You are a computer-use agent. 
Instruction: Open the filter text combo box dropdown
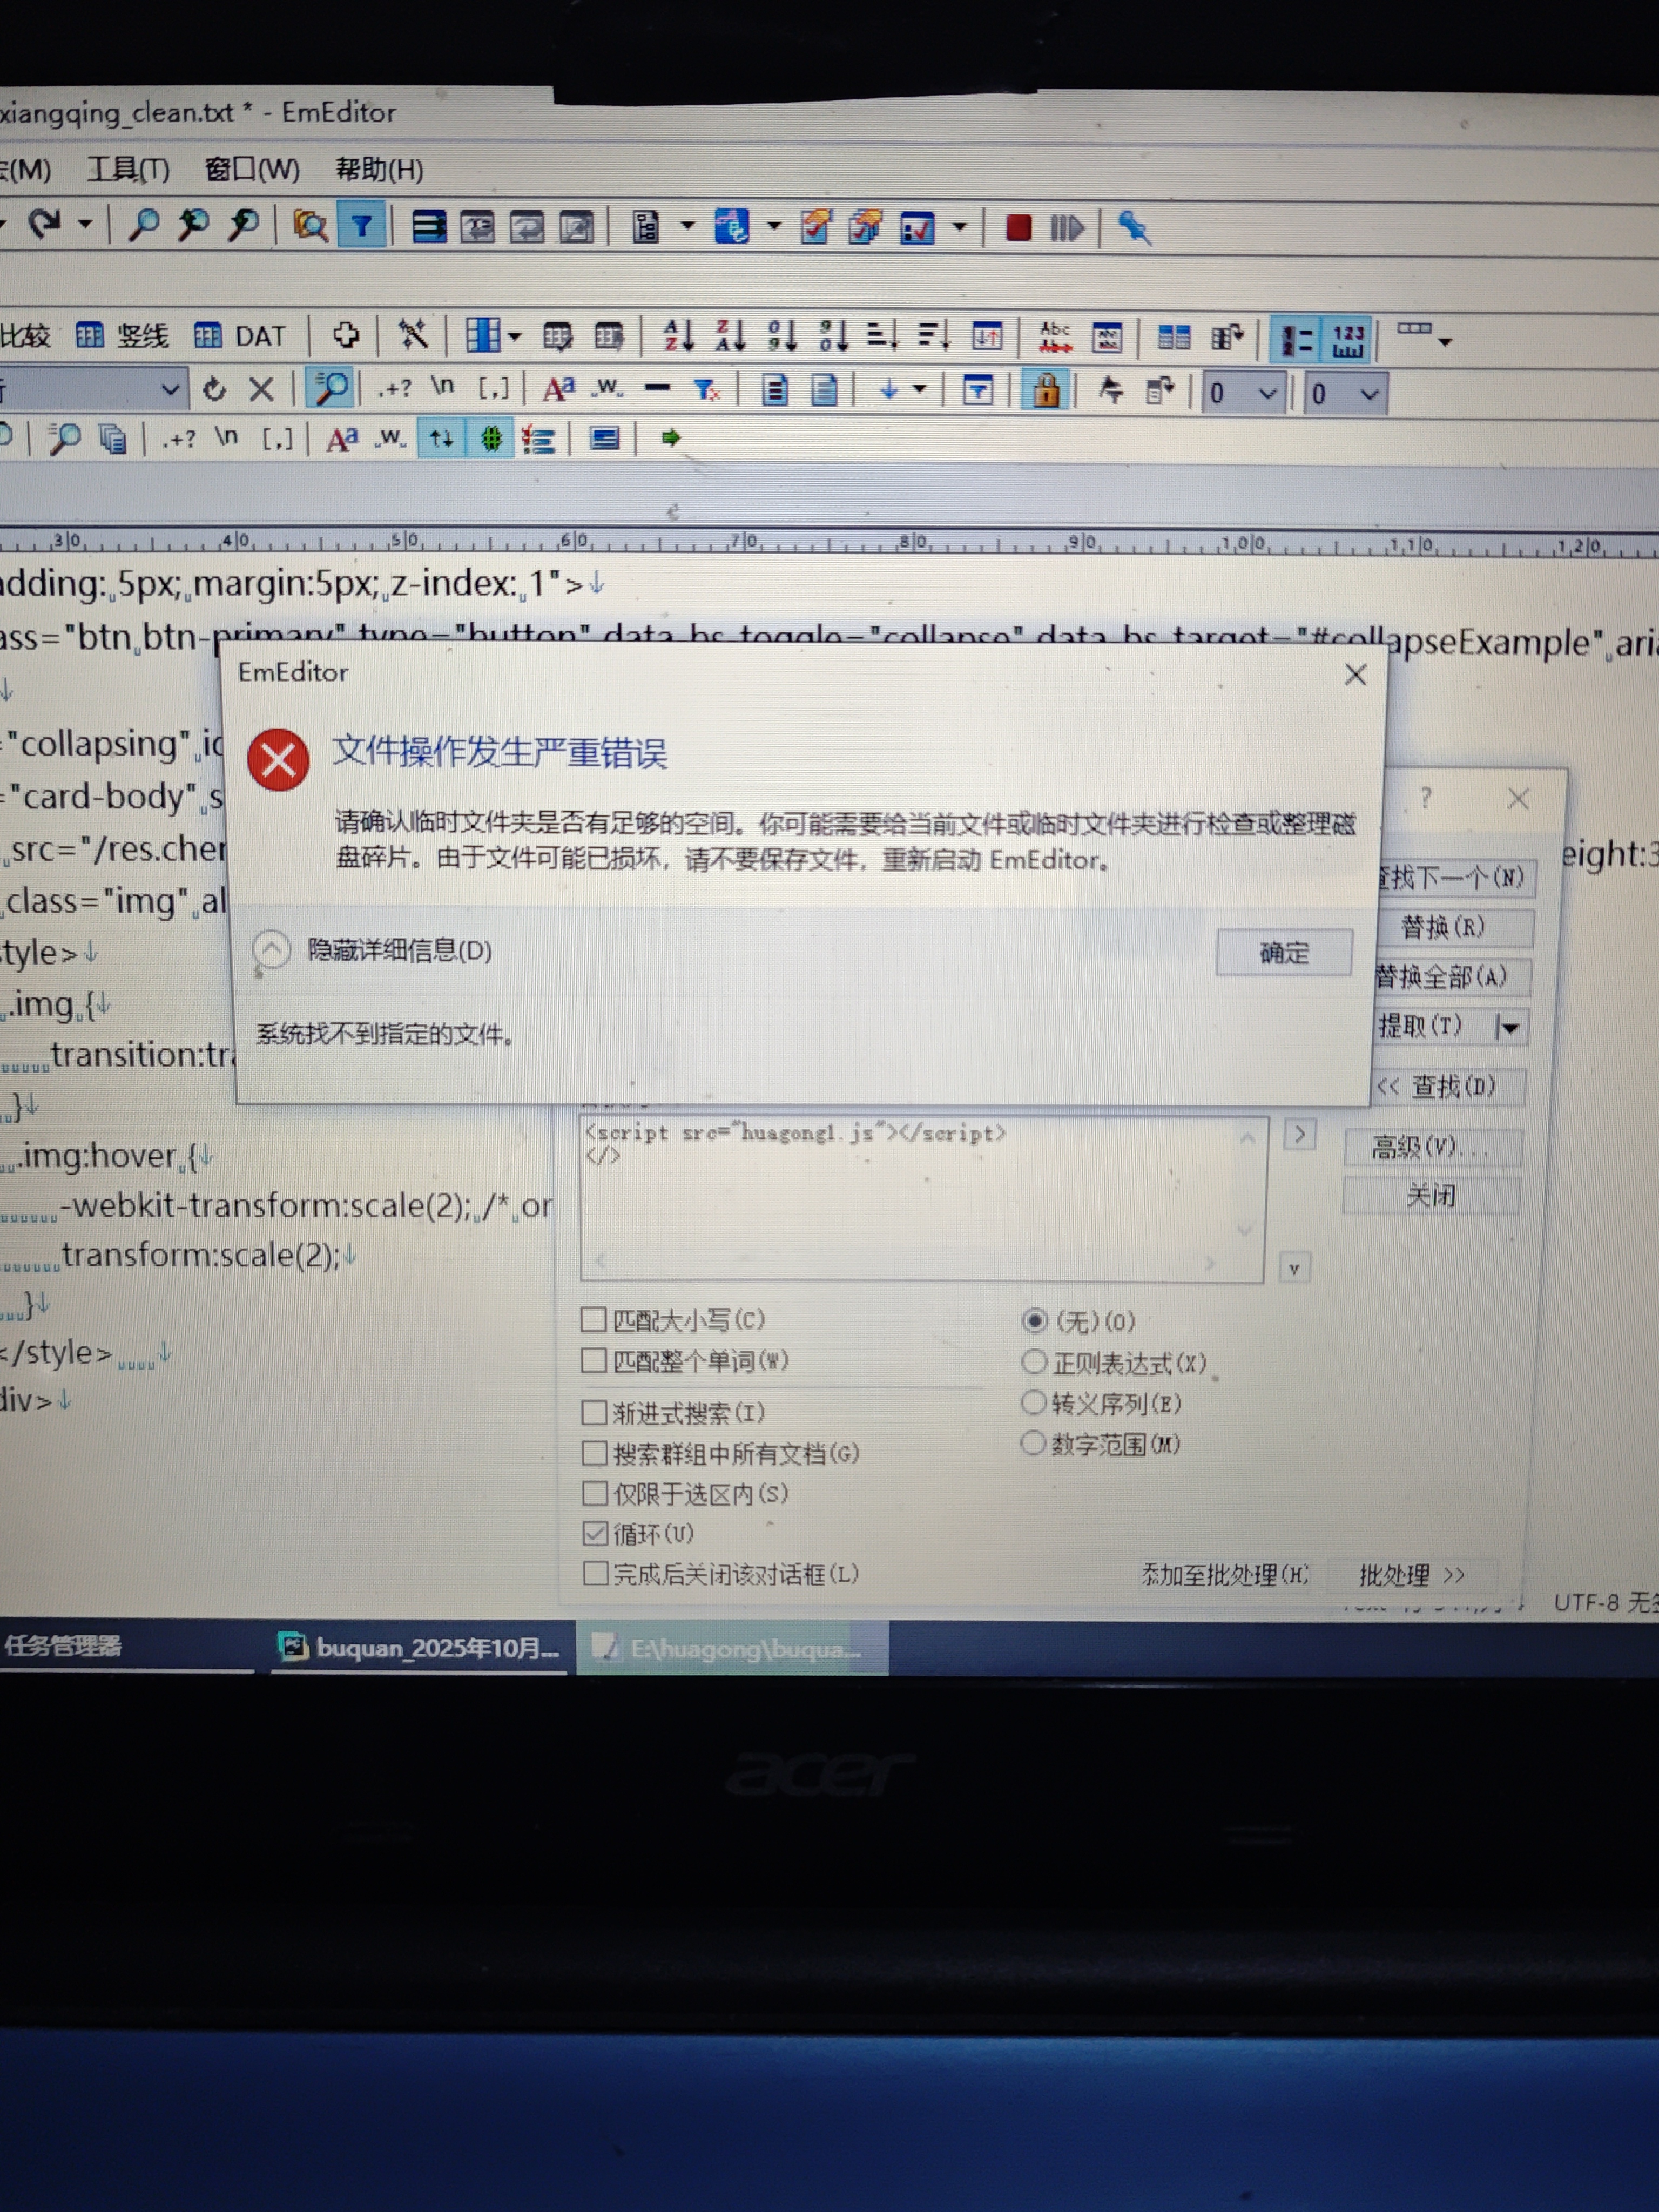click(171, 389)
